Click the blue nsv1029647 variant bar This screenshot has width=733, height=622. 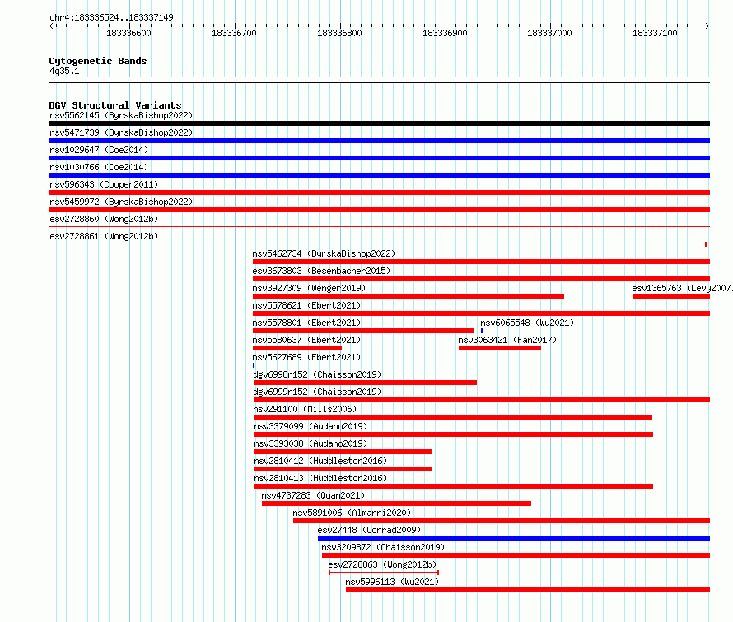379,158
